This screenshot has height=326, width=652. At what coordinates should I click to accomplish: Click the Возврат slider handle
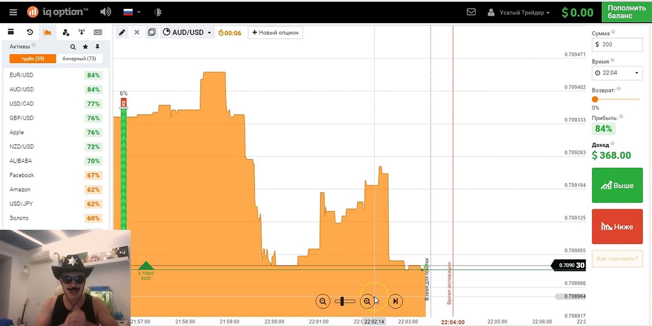coord(595,99)
